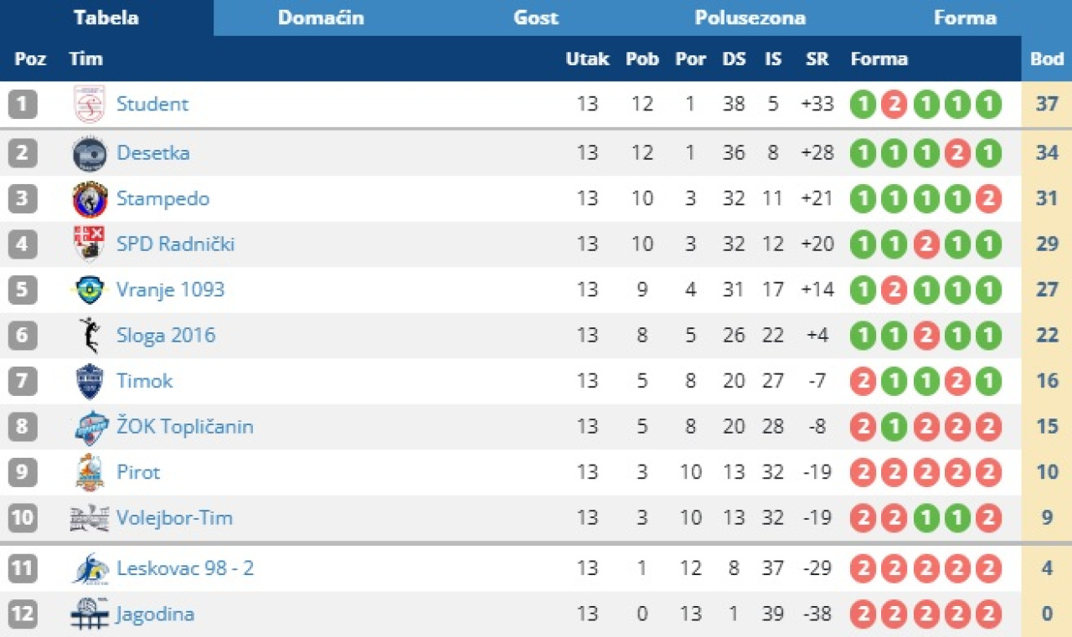Click Student's red loss form badge

tap(894, 105)
